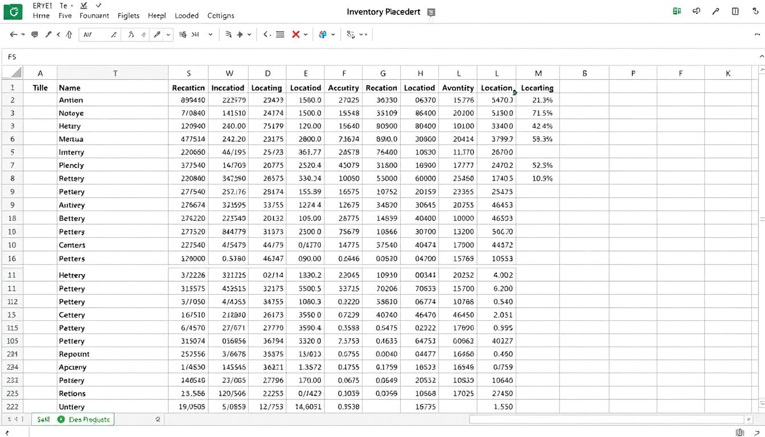The width and height of the screenshot is (765, 437).
Task: Click the red X toolbar icon
Action: (x=296, y=35)
